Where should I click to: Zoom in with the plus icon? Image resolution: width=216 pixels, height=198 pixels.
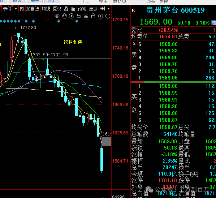(x=100, y=16)
